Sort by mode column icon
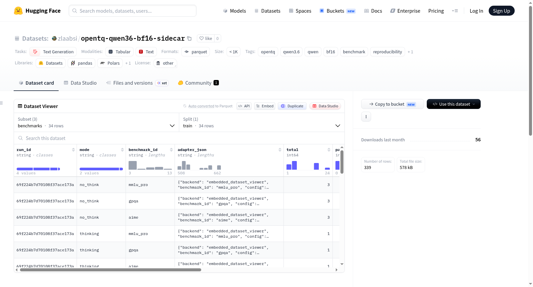 pyautogui.click(x=122, y=150)
